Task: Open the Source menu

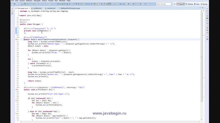Action: [x=22, y=1]
